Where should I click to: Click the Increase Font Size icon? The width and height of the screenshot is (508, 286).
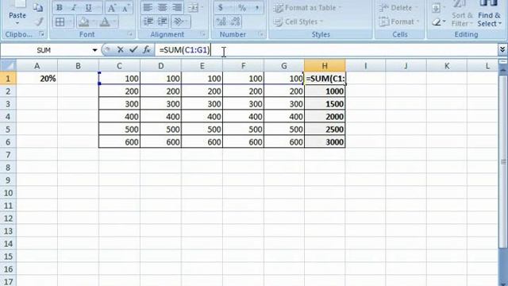pyautogui.click(x=112, y=8)
